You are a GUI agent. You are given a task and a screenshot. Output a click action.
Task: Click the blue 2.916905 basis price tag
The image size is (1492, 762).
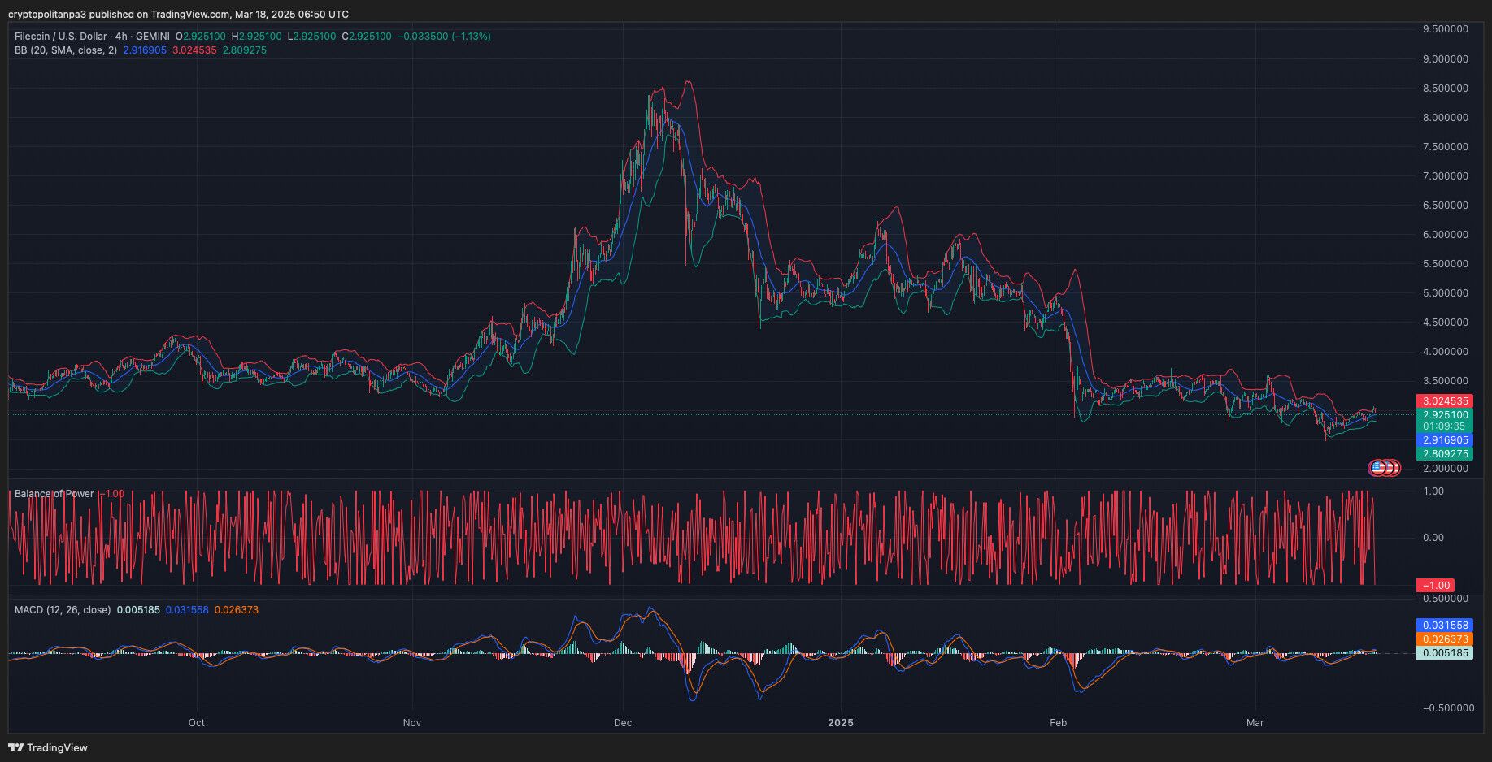[x=1445, y=440]
